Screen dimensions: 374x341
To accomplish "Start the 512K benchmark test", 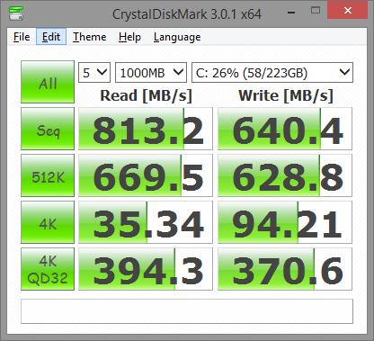I will 48,175.
